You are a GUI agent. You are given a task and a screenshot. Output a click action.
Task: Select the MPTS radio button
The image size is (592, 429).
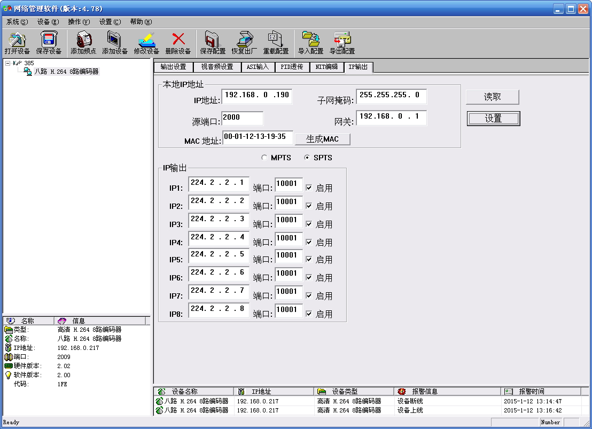pos(264,158)
